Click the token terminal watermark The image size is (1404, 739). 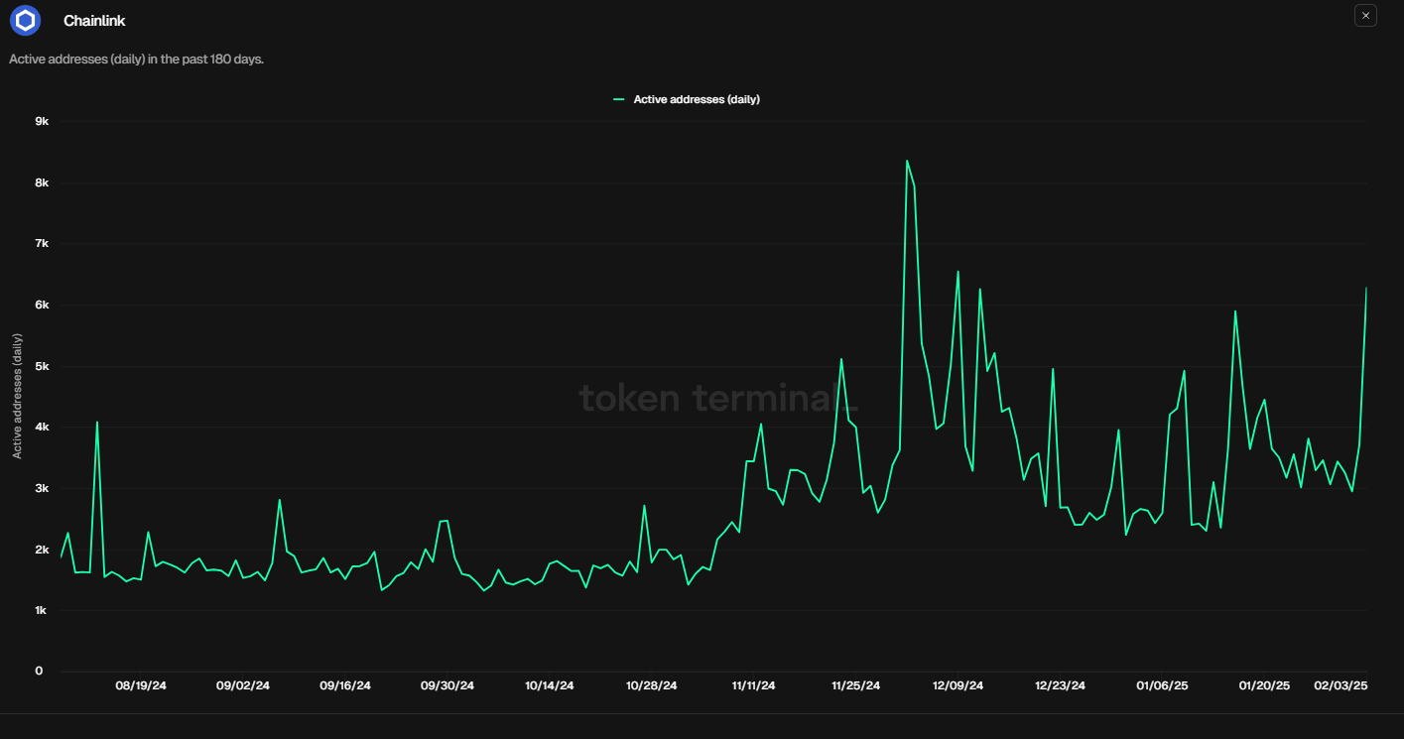pos(717,399)
